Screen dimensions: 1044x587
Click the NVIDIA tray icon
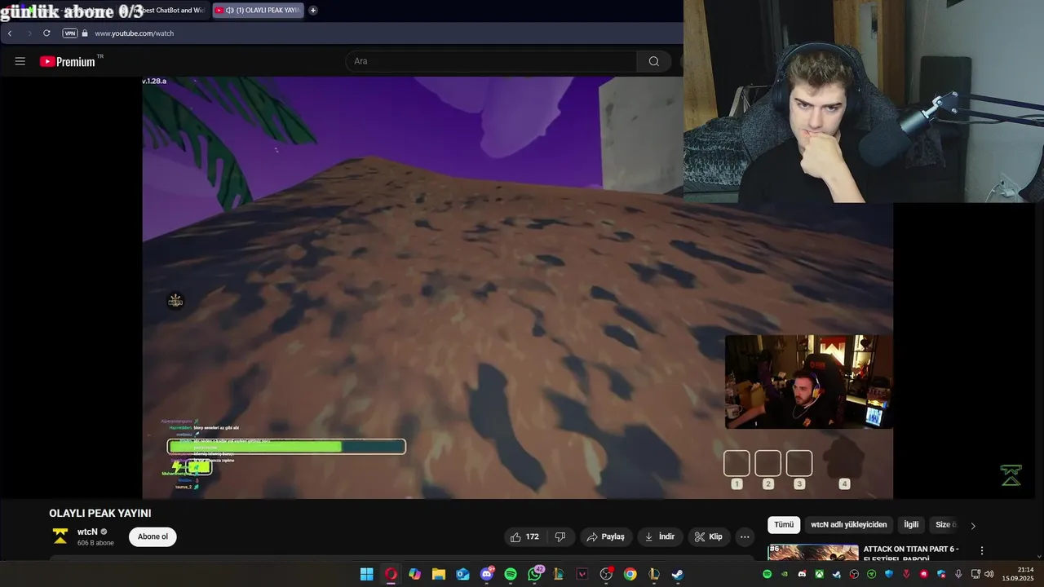tap(785, 574)
